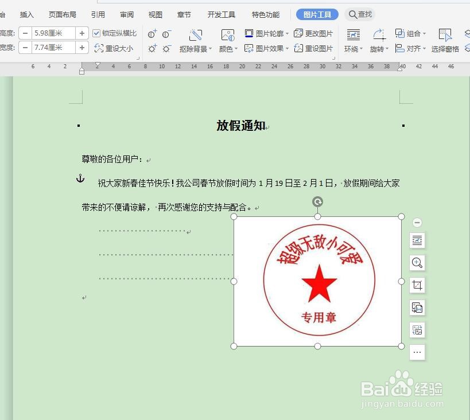Click the layout options icon next to the picture

[417, 240]
